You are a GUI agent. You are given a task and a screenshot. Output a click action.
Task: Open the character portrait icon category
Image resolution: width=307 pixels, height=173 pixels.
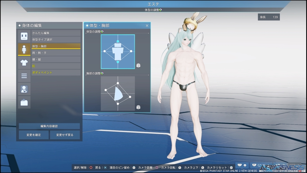point(24,89)
